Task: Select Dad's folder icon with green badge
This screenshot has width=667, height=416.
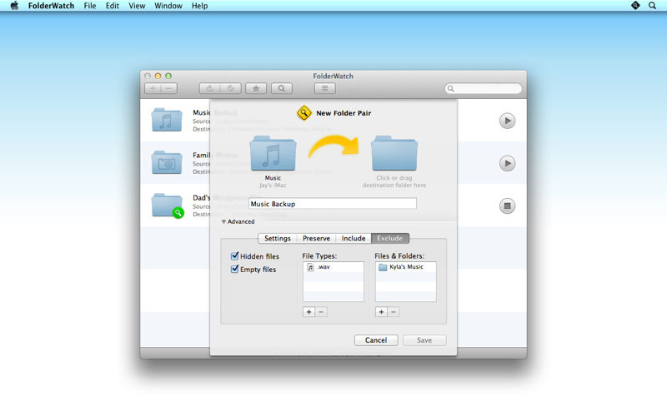Action: [167, 206]
